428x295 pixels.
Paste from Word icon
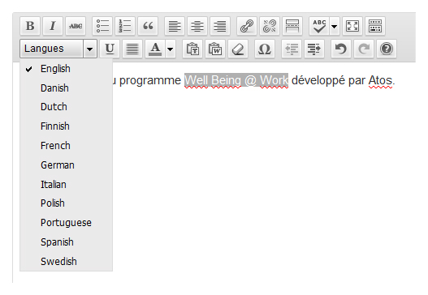215,49
